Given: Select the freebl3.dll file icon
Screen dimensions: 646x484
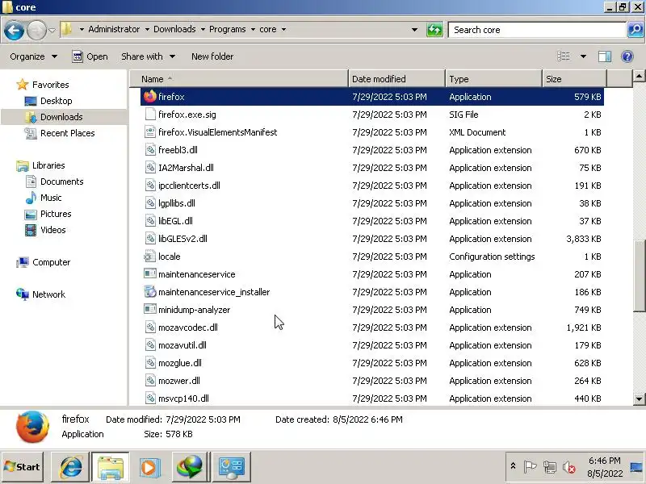Looking at the screenshot, I should (150, 150).
